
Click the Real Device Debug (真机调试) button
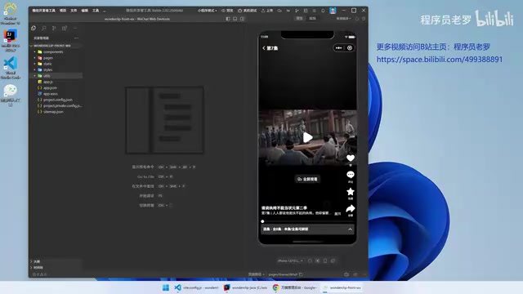247,11
